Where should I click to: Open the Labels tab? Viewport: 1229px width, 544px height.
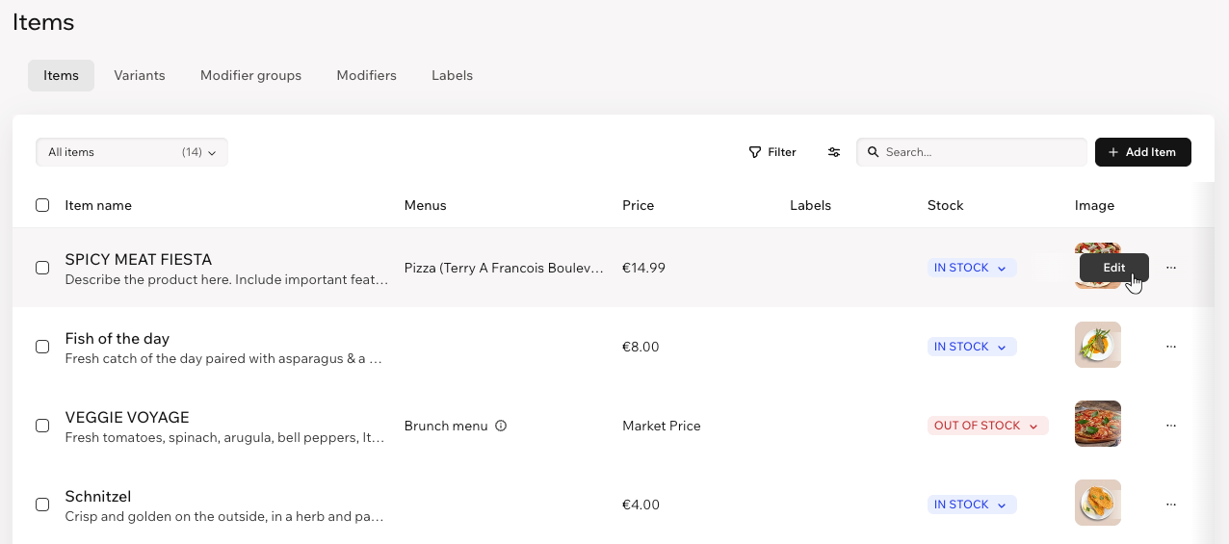[x=452, y=75]
